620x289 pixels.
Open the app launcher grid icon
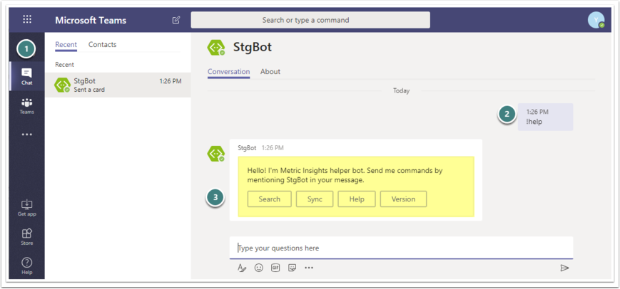click(27, 19)
